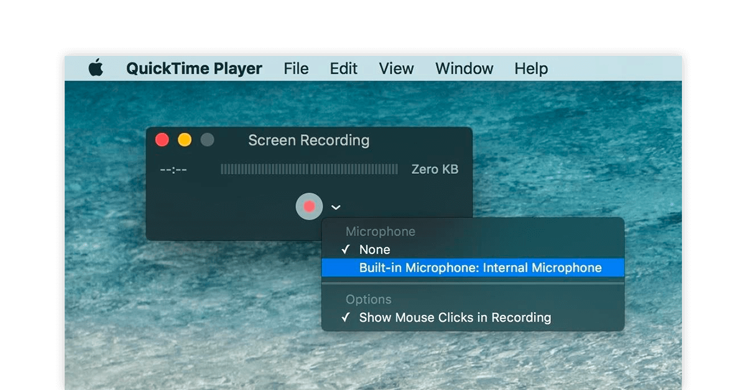This screenshot has width=746, height=390.
Task: Click the --:-- elapsed time display
Action: [173, 170]
